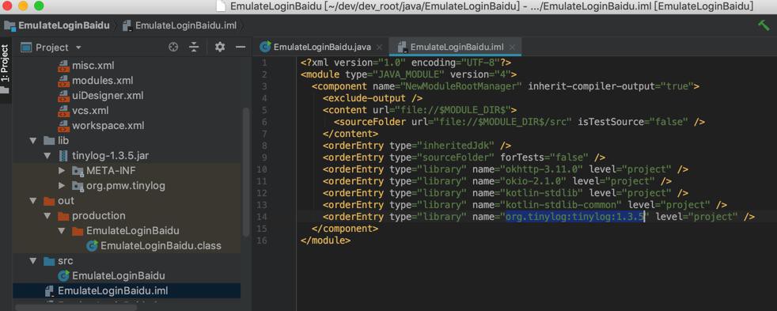Click the Project panel vertical scrollbar
Image resolution: width=777 pixels, height=311 pixels.
click(246, 172)
